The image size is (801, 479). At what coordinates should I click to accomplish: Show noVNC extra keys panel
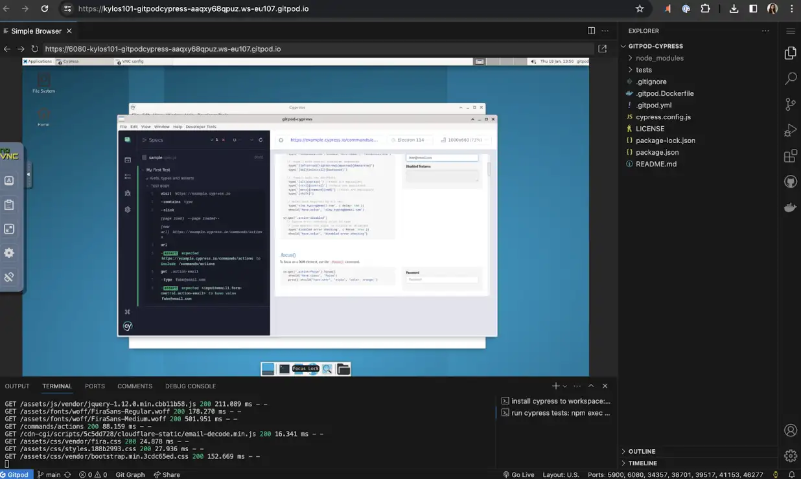click(x=9, y=181)
